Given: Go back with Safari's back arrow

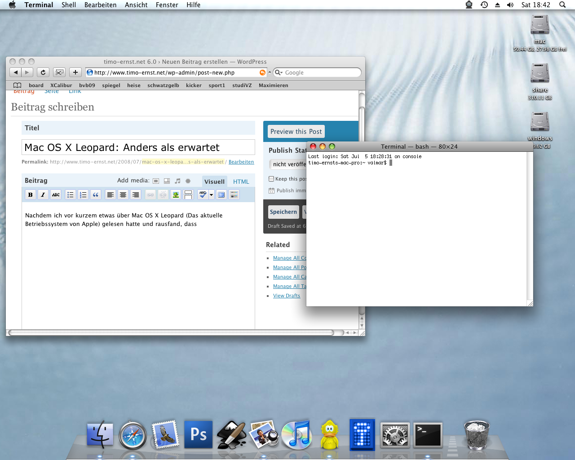Looking at the screenshot, I should [x=15, y=72].
